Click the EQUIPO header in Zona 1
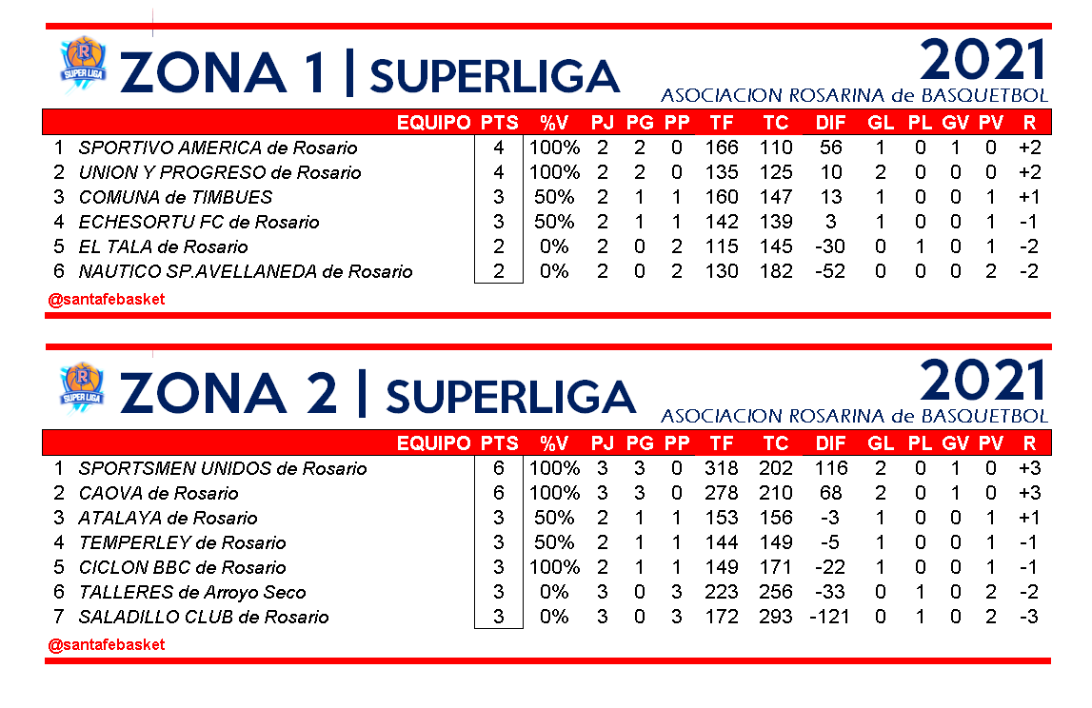Screen dimensions: 1092x708 (434, 122)
